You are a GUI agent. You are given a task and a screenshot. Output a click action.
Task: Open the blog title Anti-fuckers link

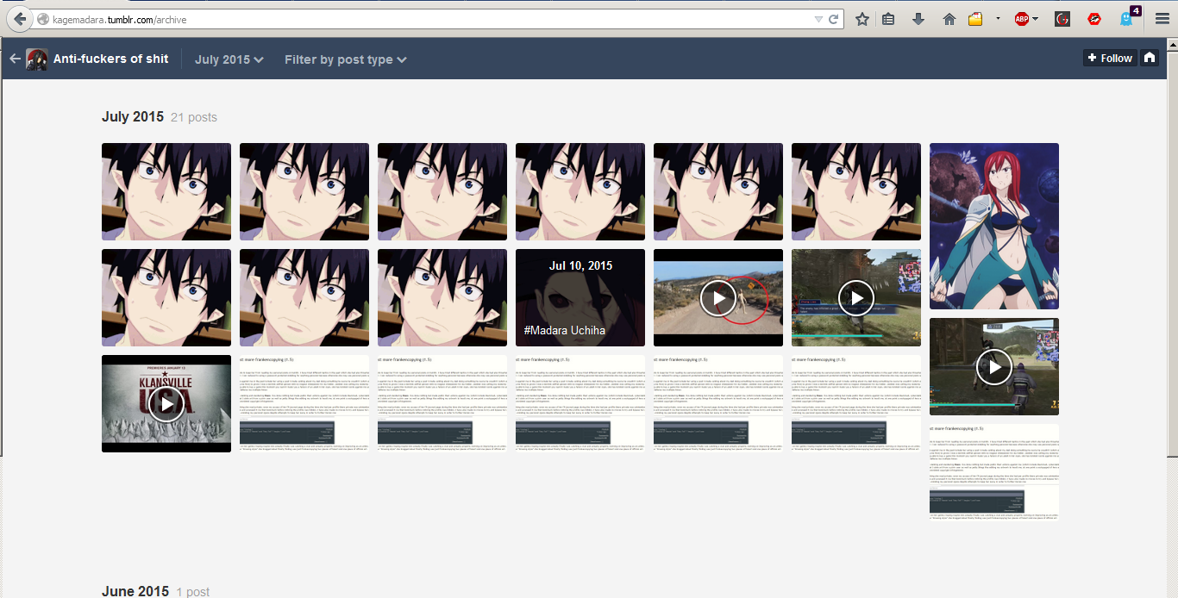[x=110, y=59]
